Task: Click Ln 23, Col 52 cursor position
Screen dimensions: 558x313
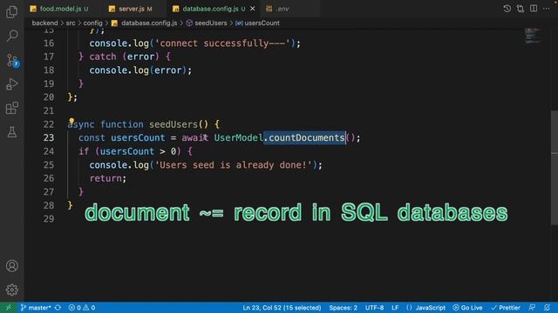Action: click(x=282, y=308)
